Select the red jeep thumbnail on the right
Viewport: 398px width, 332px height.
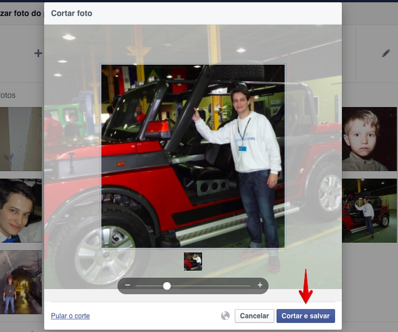(369, 210)
